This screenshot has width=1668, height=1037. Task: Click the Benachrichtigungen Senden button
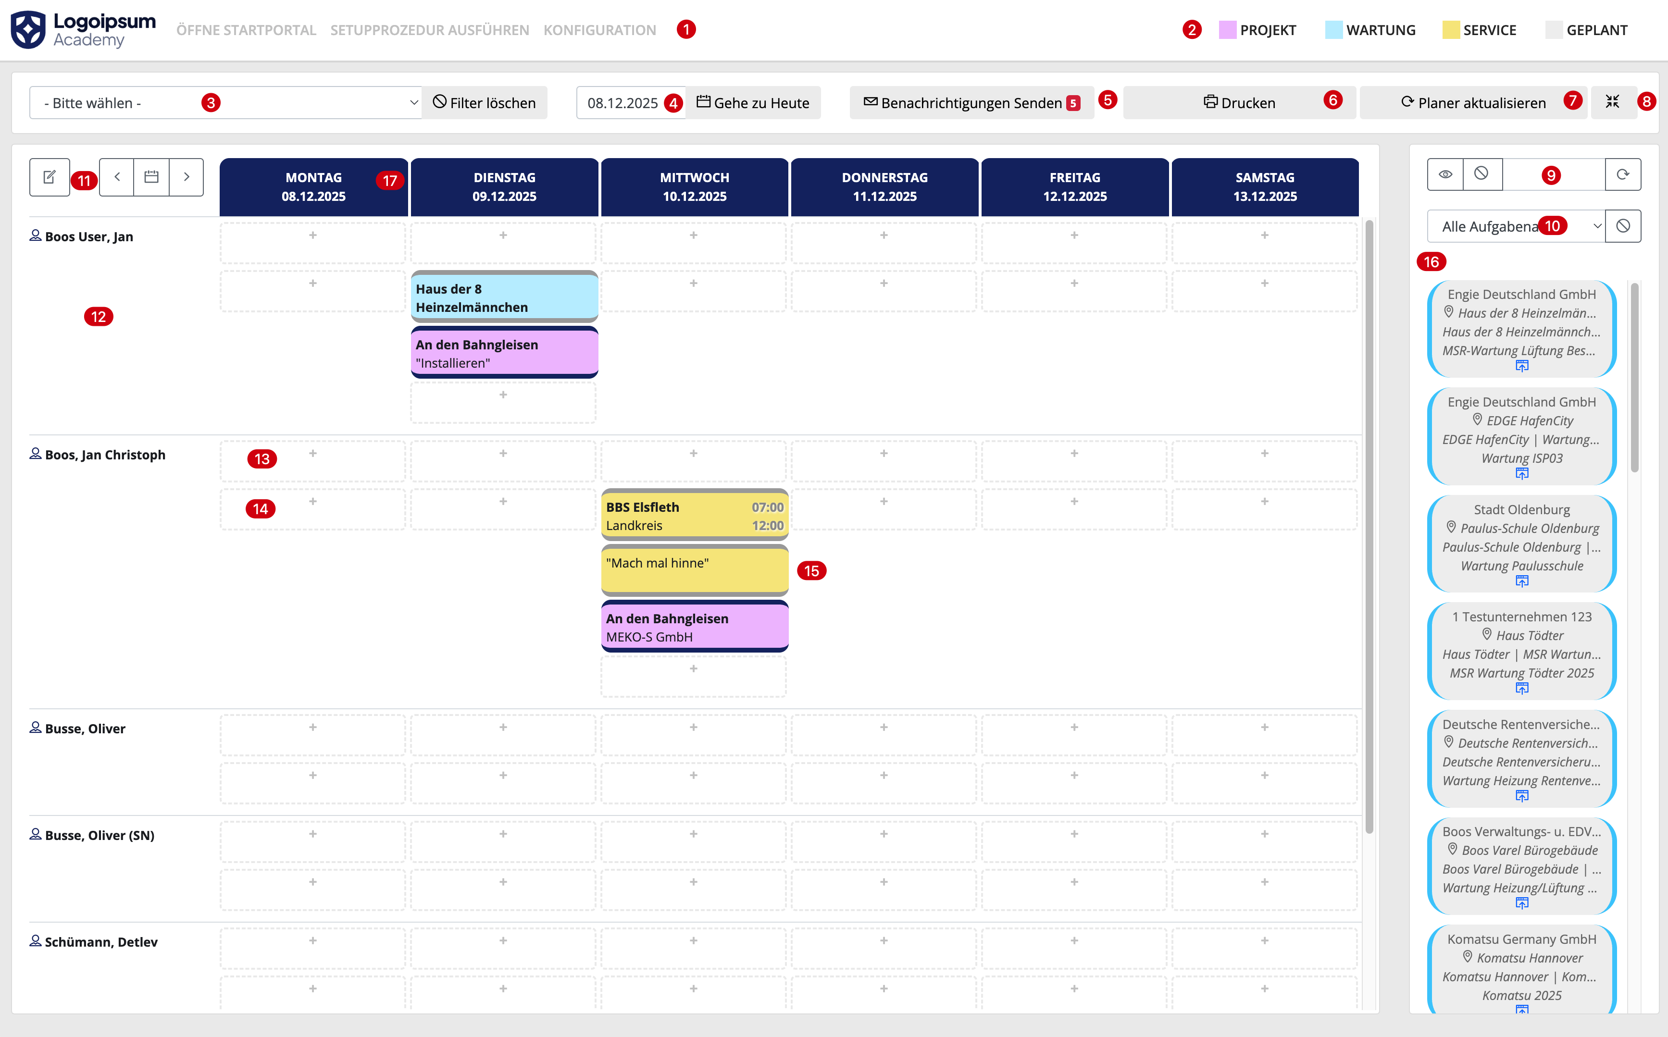(971, 103)
